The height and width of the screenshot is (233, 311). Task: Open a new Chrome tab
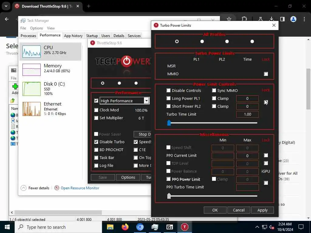pyautogui.click(x=89, y=6)
